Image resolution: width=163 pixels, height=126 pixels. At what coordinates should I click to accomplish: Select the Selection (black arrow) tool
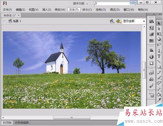click(x=159, y=23)
